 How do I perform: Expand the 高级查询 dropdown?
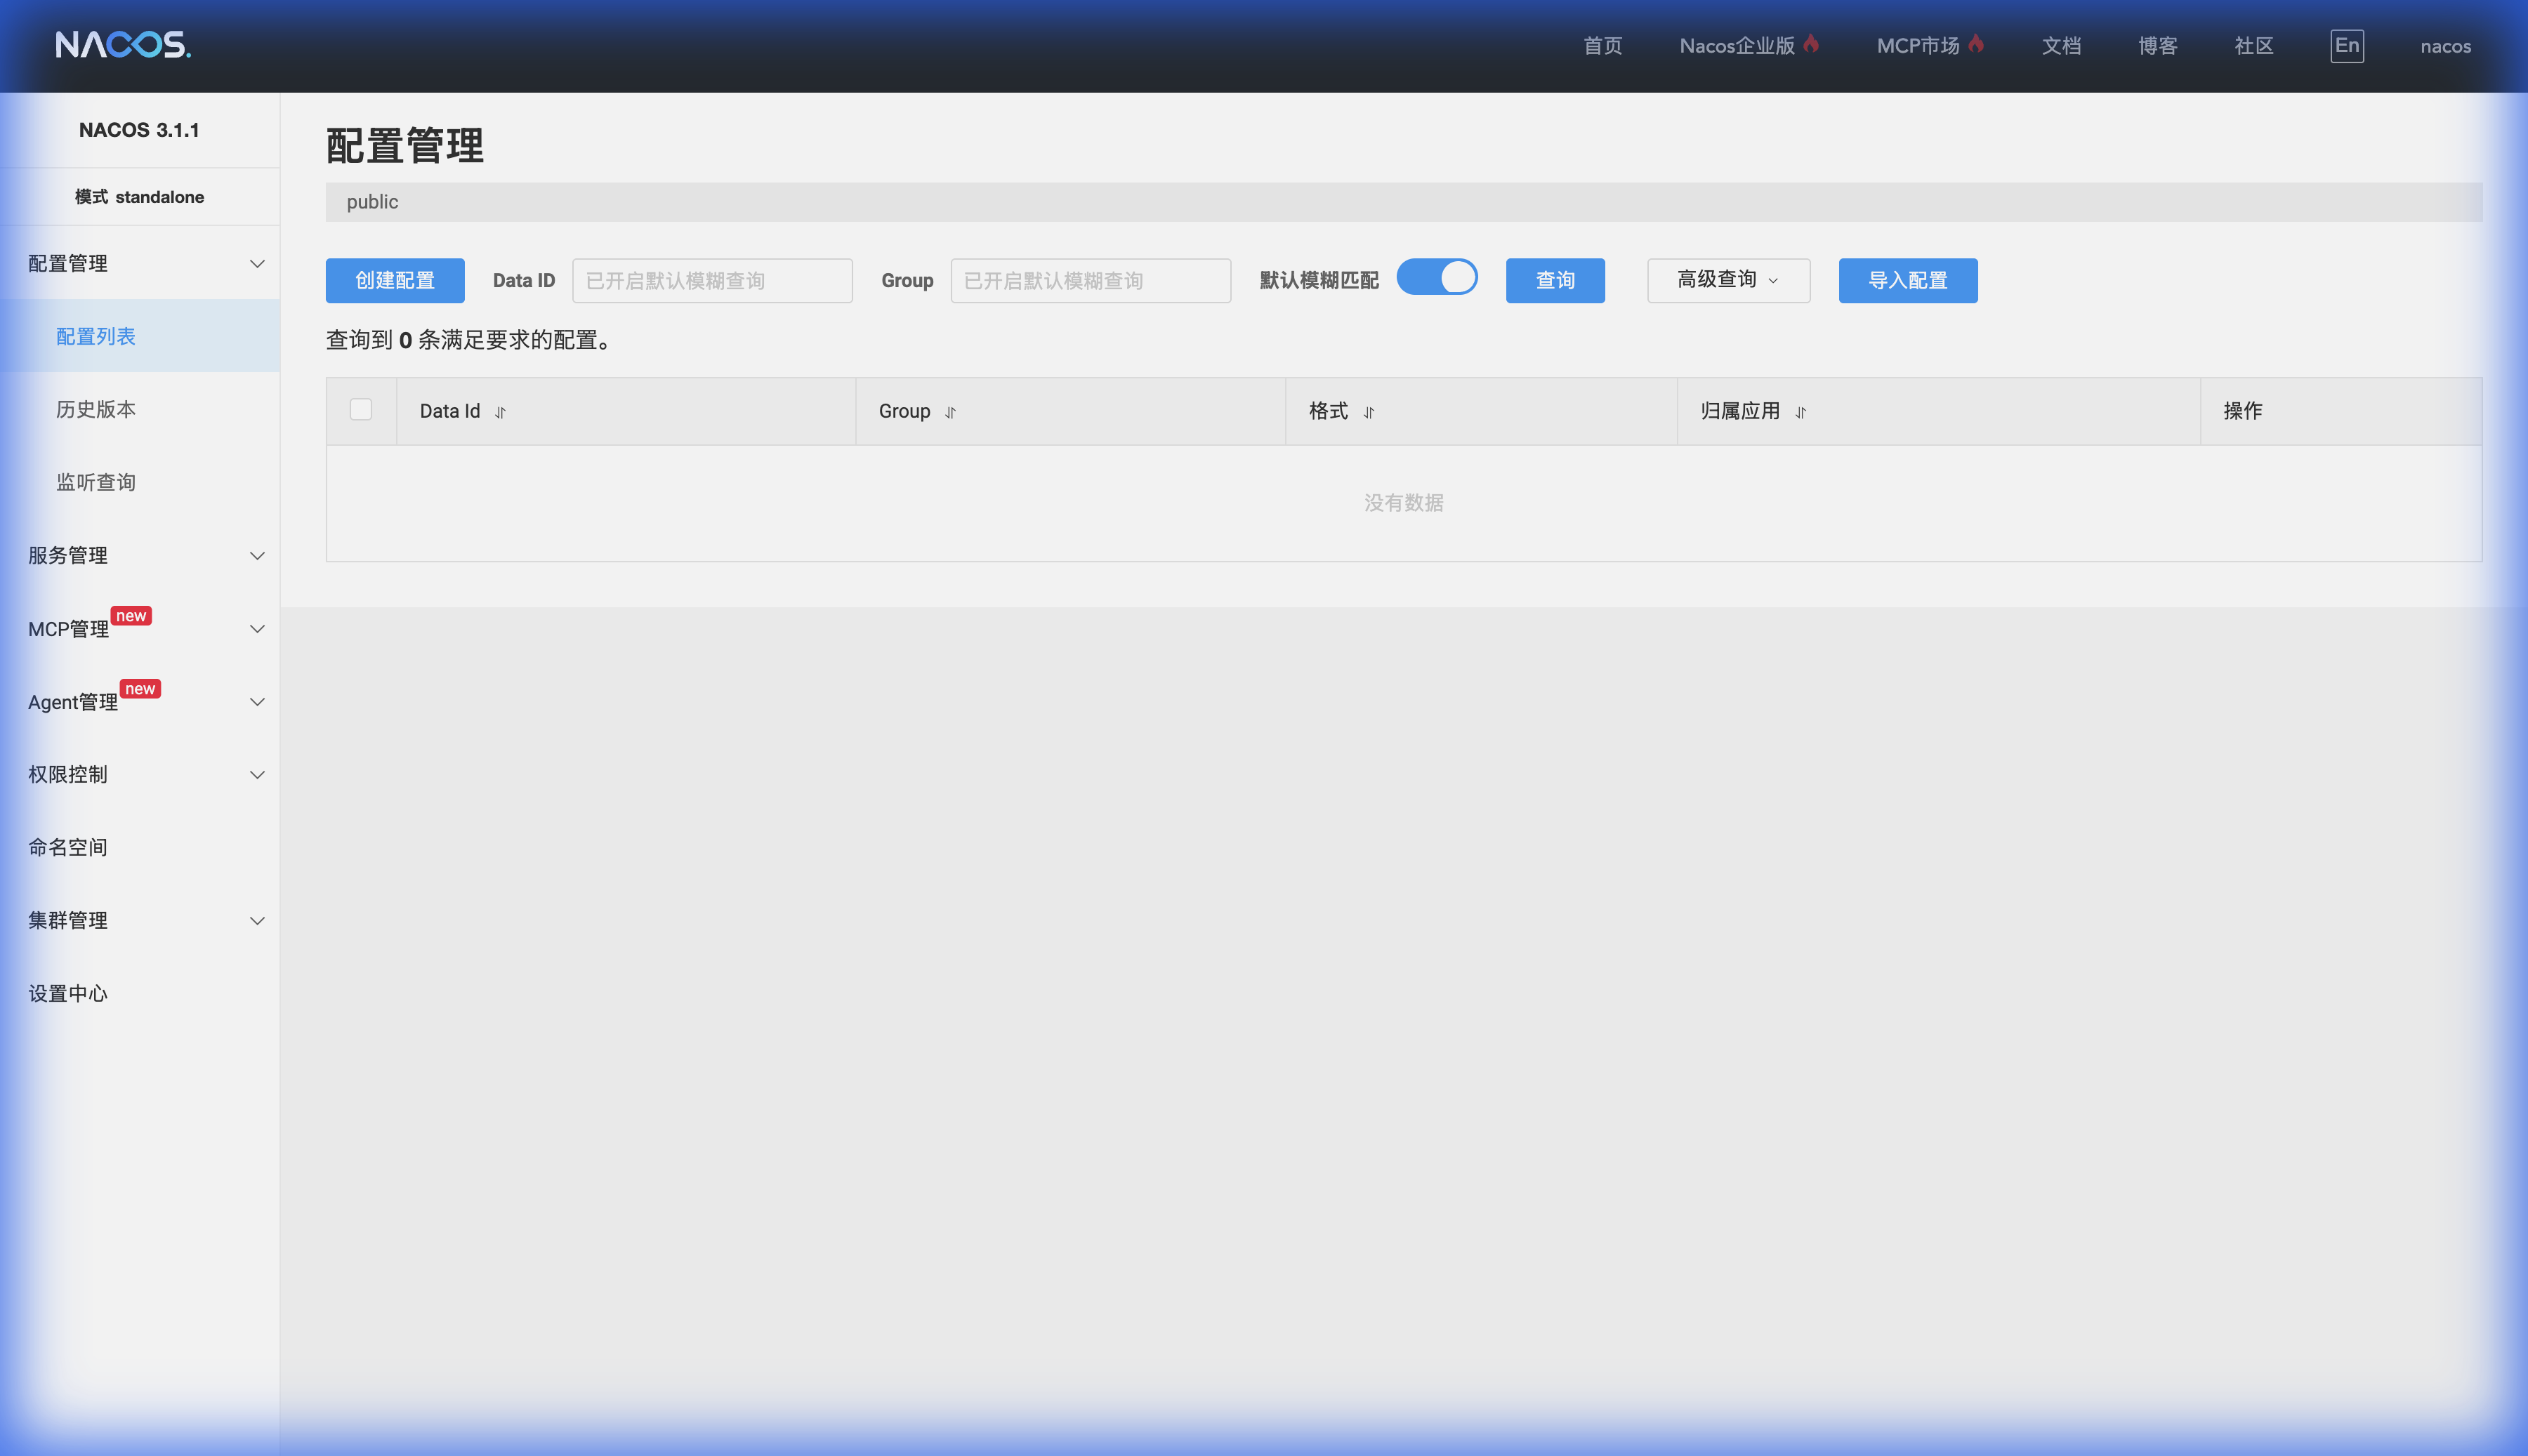1728,280
